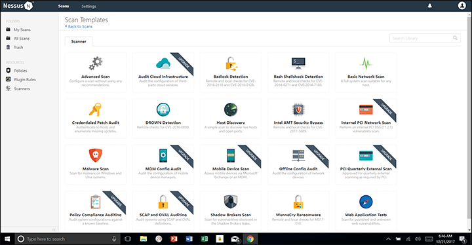The height and width of the screenshot is (245, 472).
Task: Click the Shadow Brokers Scan title
Action: (x=231, y=215)
